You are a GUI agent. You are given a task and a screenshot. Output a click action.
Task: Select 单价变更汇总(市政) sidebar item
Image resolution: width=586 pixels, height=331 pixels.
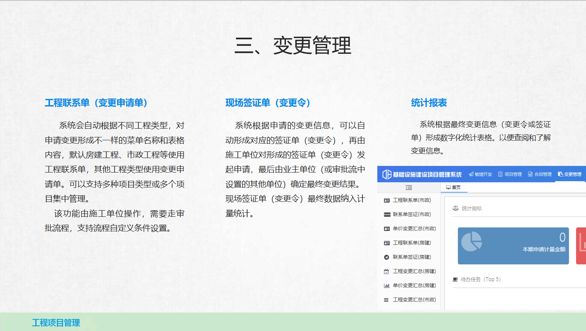414,228
